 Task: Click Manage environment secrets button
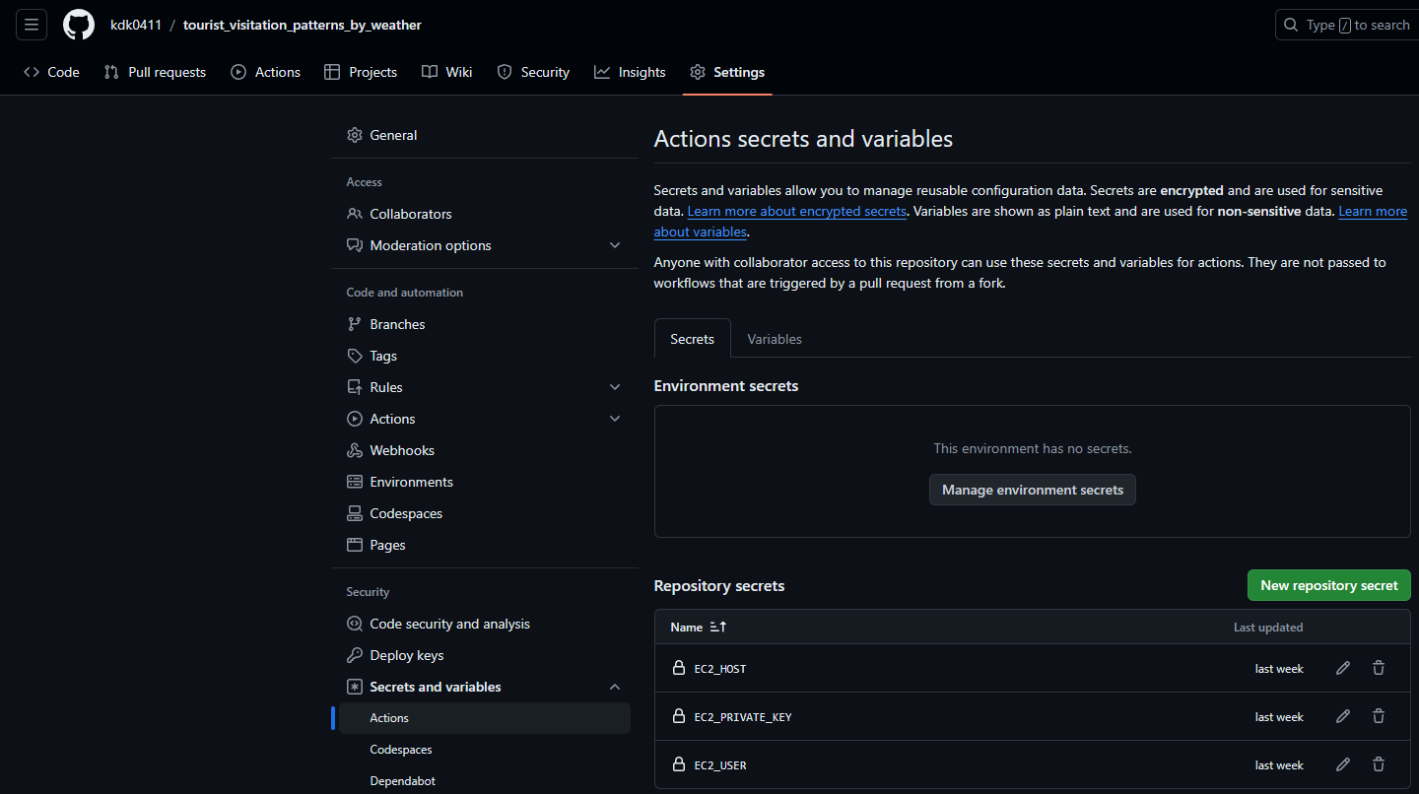coord(1032,490)
